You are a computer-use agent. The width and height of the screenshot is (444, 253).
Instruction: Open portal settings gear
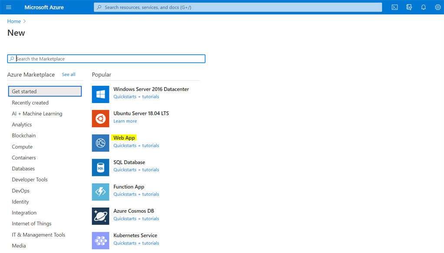pos(438,7)
